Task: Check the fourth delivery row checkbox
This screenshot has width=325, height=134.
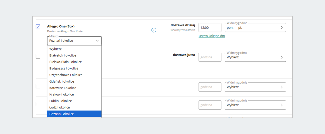Action: [38, 104]
